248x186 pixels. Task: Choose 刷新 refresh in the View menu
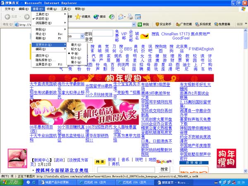pos(50,38)
